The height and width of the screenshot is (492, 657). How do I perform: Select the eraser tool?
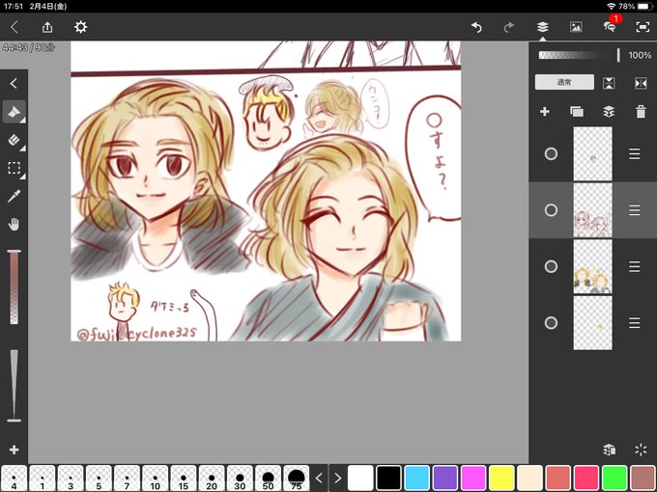tap(14, 140)
